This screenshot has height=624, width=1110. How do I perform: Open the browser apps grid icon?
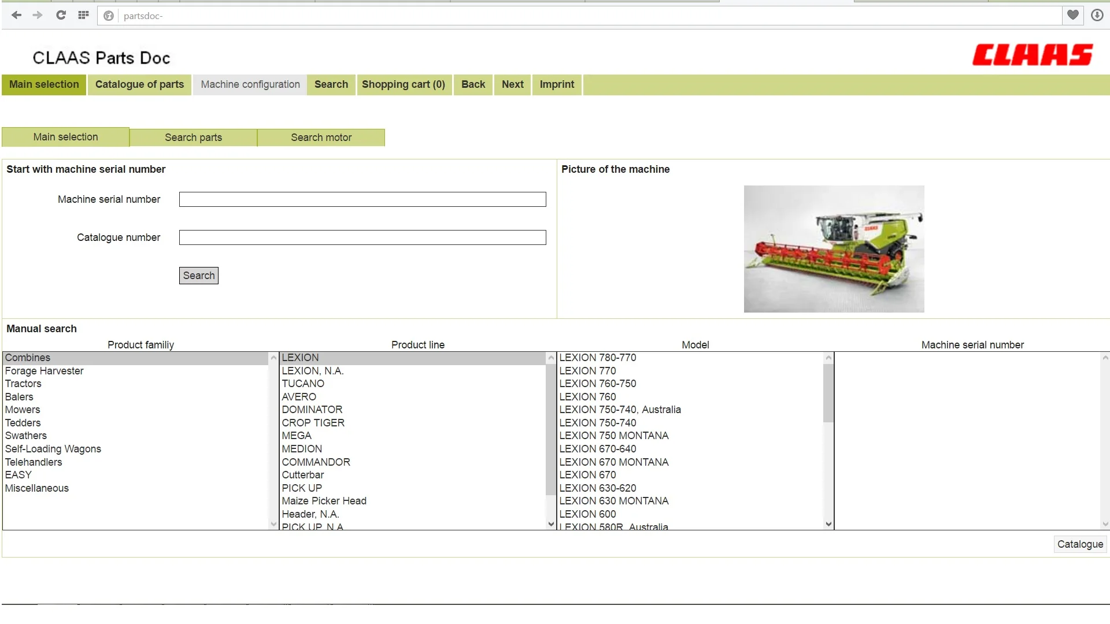pos(83,16)
